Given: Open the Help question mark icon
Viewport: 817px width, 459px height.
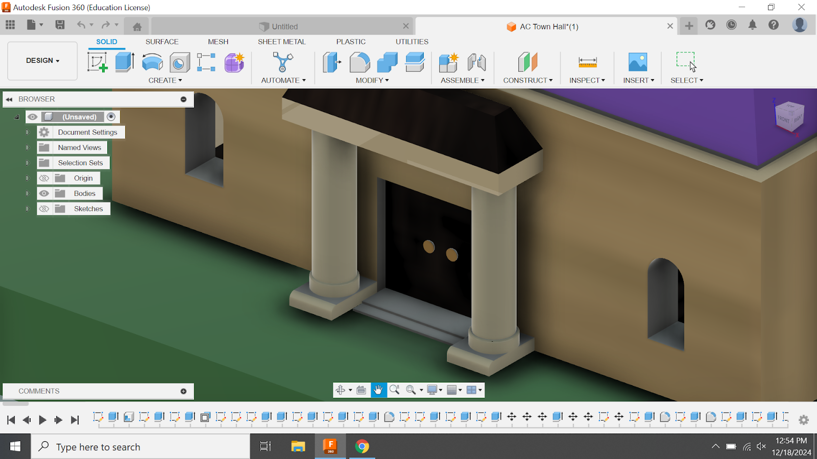Looking at the screenshot, I should click(x=774, y=24).
